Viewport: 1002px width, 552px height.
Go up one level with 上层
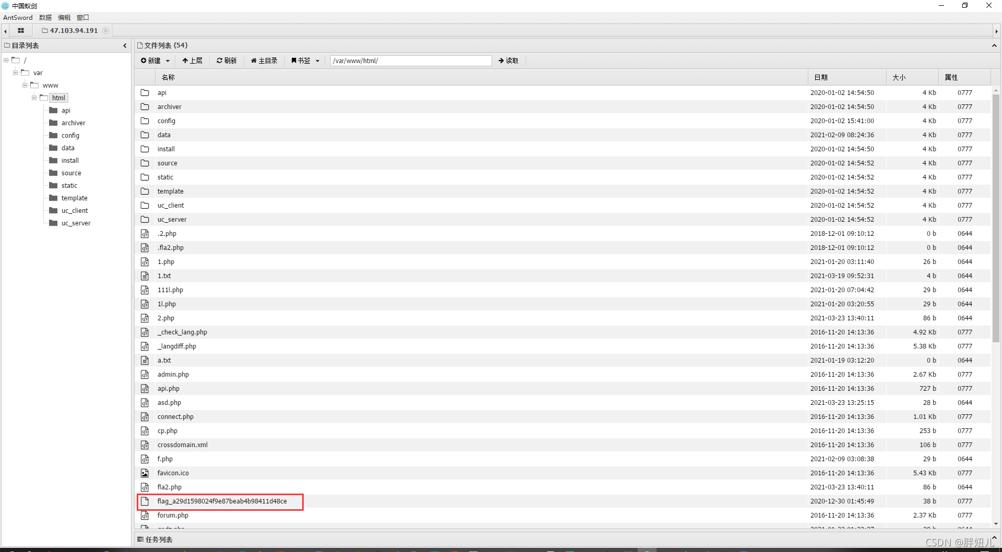click(192, 61)
